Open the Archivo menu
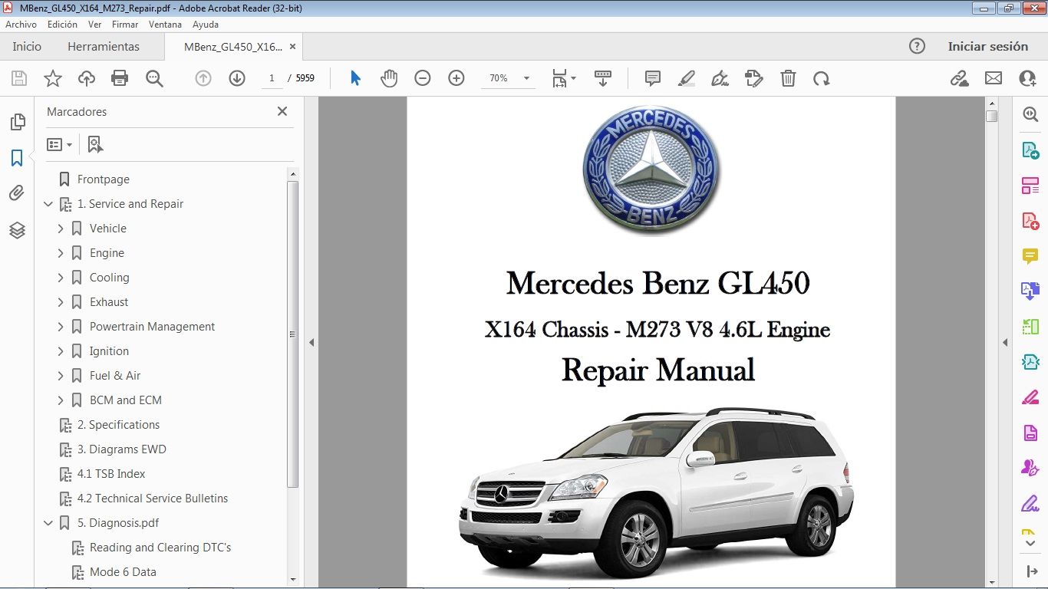Screen dimensions: 1048x589 [21, 24]
